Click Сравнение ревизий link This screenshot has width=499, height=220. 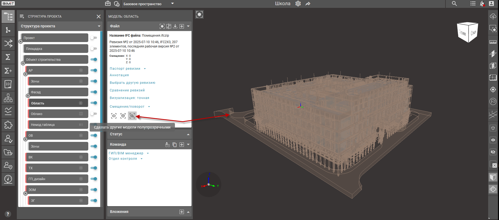[x=127, y=90]
